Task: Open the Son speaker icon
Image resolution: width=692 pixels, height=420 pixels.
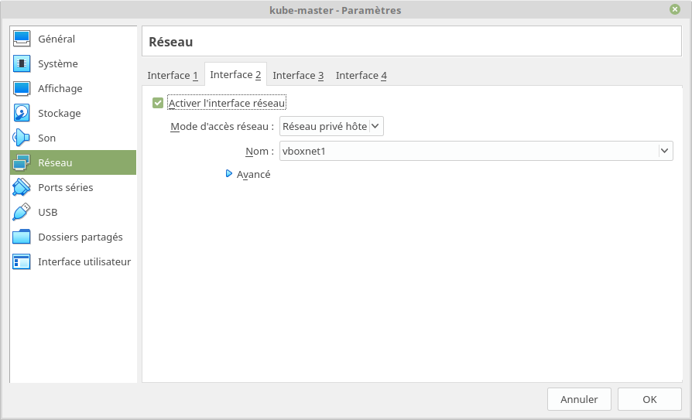Action: click(x=22, y=138)
